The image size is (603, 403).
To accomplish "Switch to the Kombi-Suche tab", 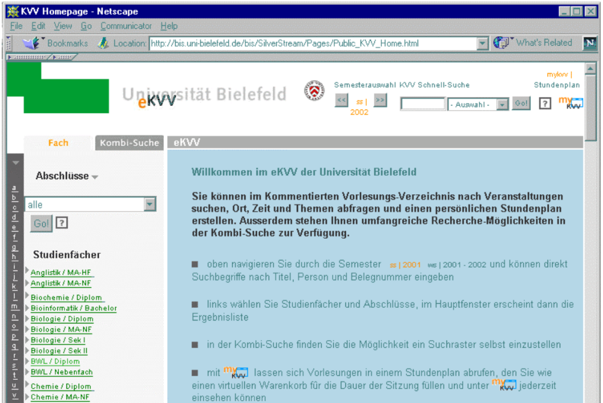I will (x=129, y=143).
